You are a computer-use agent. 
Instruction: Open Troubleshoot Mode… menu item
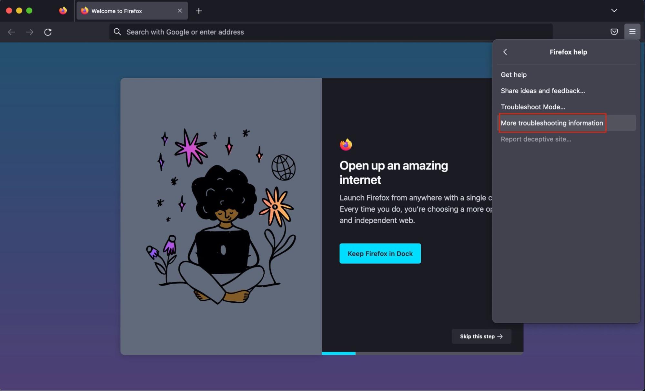[x=566, y=107]
